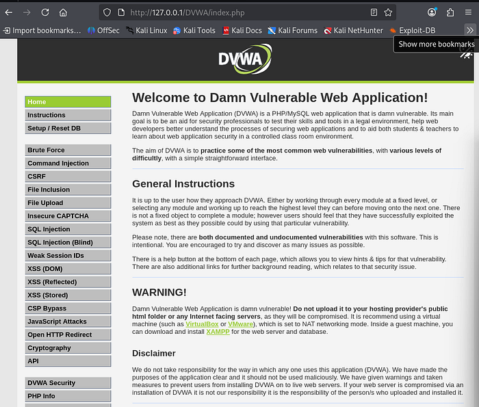The width and height of the screenshot is (479, 407).
Task: Open the XSS (DOM) module
Action: click(x=68, y=269)
